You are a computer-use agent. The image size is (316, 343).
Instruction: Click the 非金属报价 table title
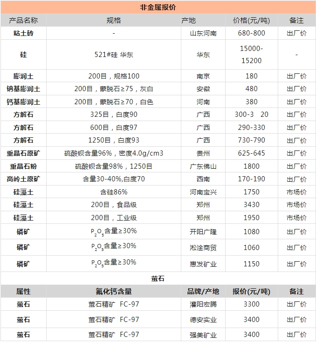pos(158,7)
